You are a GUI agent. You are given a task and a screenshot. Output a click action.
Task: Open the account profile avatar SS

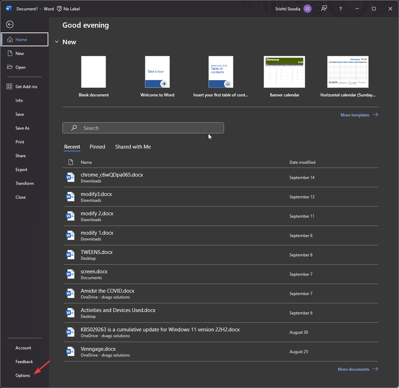307,9
